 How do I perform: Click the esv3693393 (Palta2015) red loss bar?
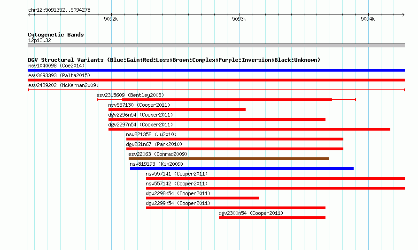pos(216,80)
